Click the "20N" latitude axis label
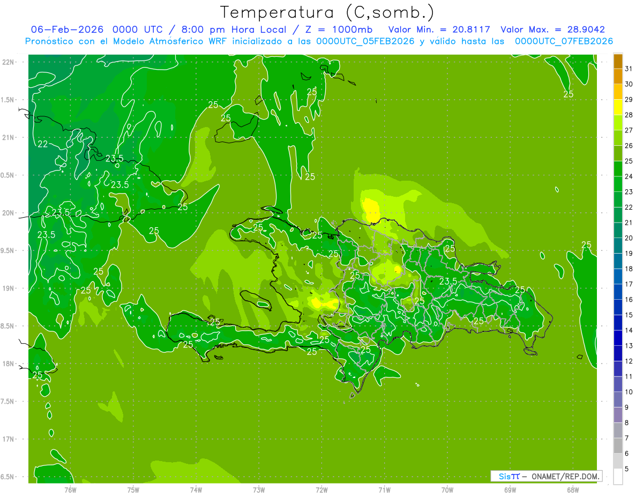 click(x=8, y=213)
